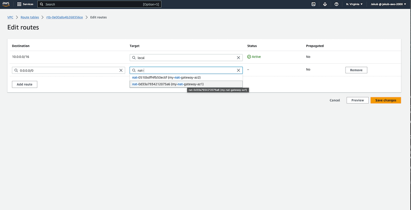This screenshot has width=411, height=210.
Task: Clear the local target field
Action: (238, 58)
